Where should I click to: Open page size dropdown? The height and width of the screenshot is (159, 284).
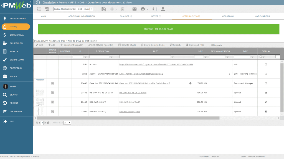tap(69, 123)
